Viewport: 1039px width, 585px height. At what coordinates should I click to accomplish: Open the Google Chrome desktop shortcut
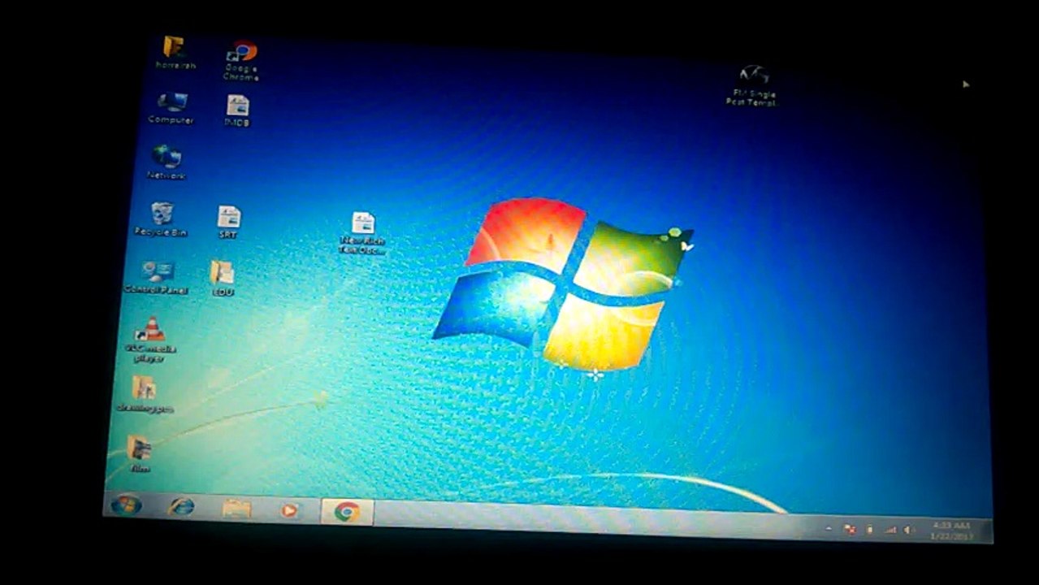(241, 60)
